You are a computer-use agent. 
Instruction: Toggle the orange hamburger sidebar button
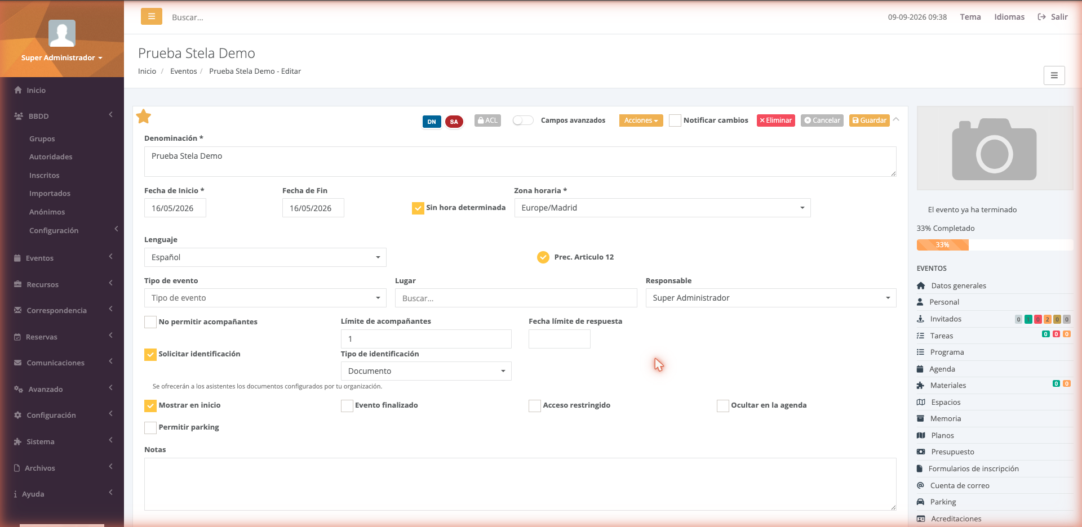(x=152, y=17)
